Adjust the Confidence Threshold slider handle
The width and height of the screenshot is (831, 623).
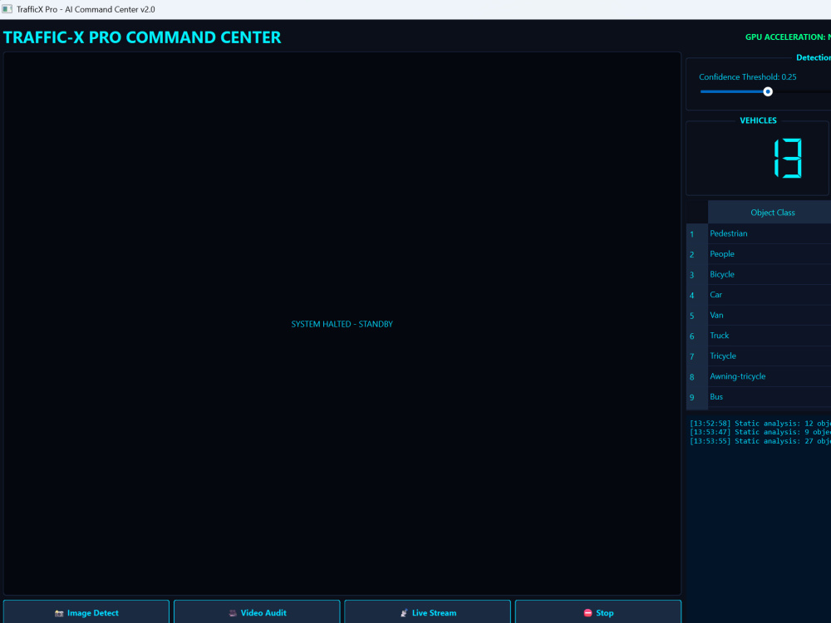(x=768, y=91)
